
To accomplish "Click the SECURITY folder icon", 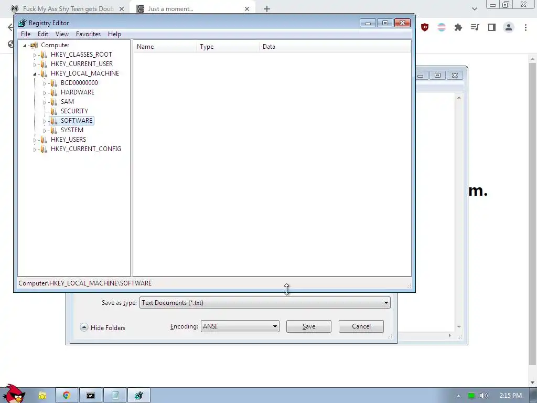I will coord(53,111).
